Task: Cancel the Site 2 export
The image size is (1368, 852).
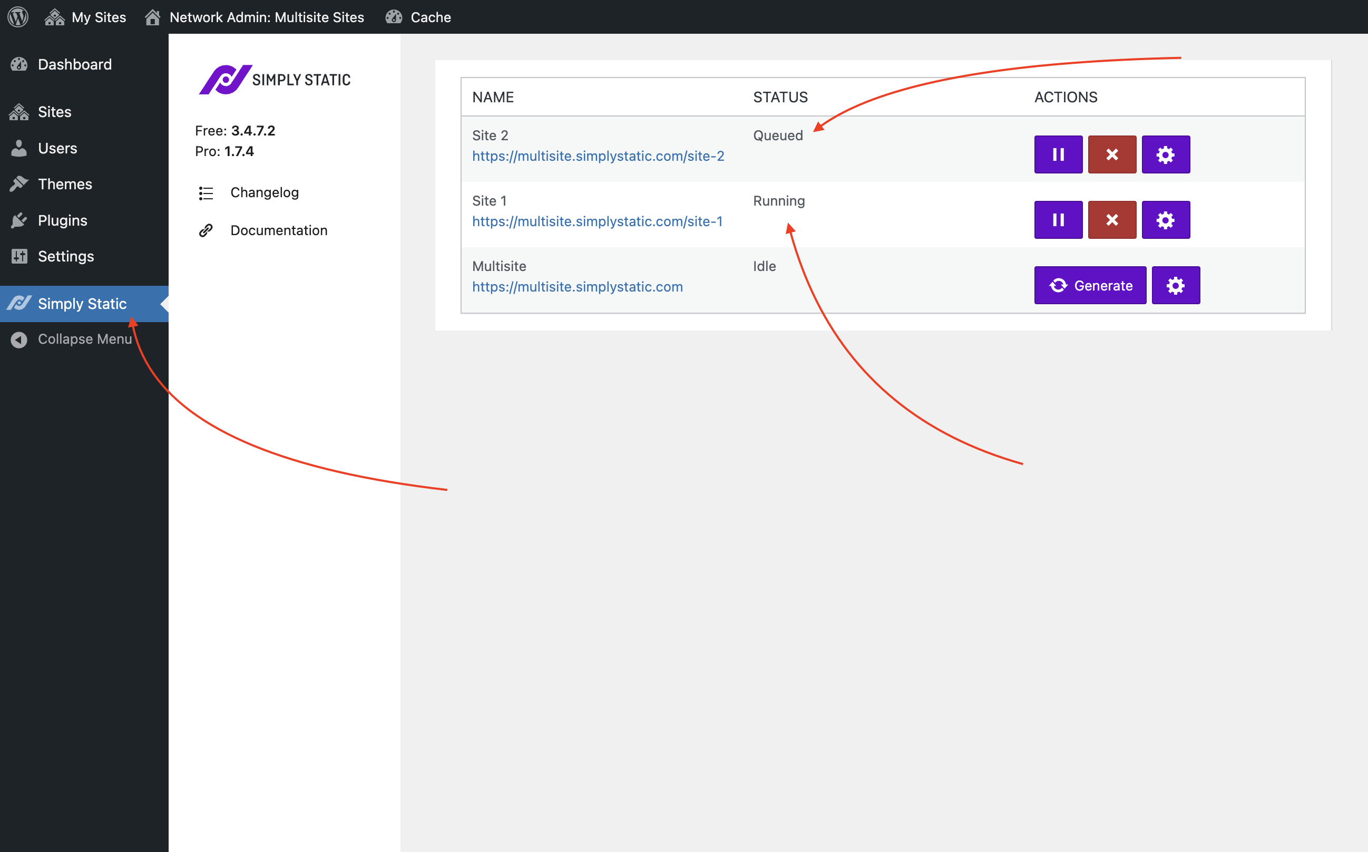Action: 1111,154
